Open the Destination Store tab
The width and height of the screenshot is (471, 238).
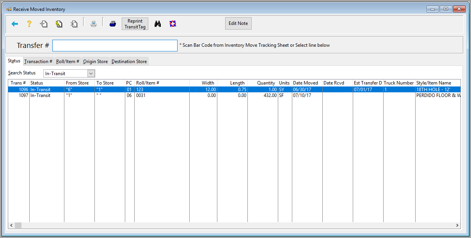tap(129, 62)
